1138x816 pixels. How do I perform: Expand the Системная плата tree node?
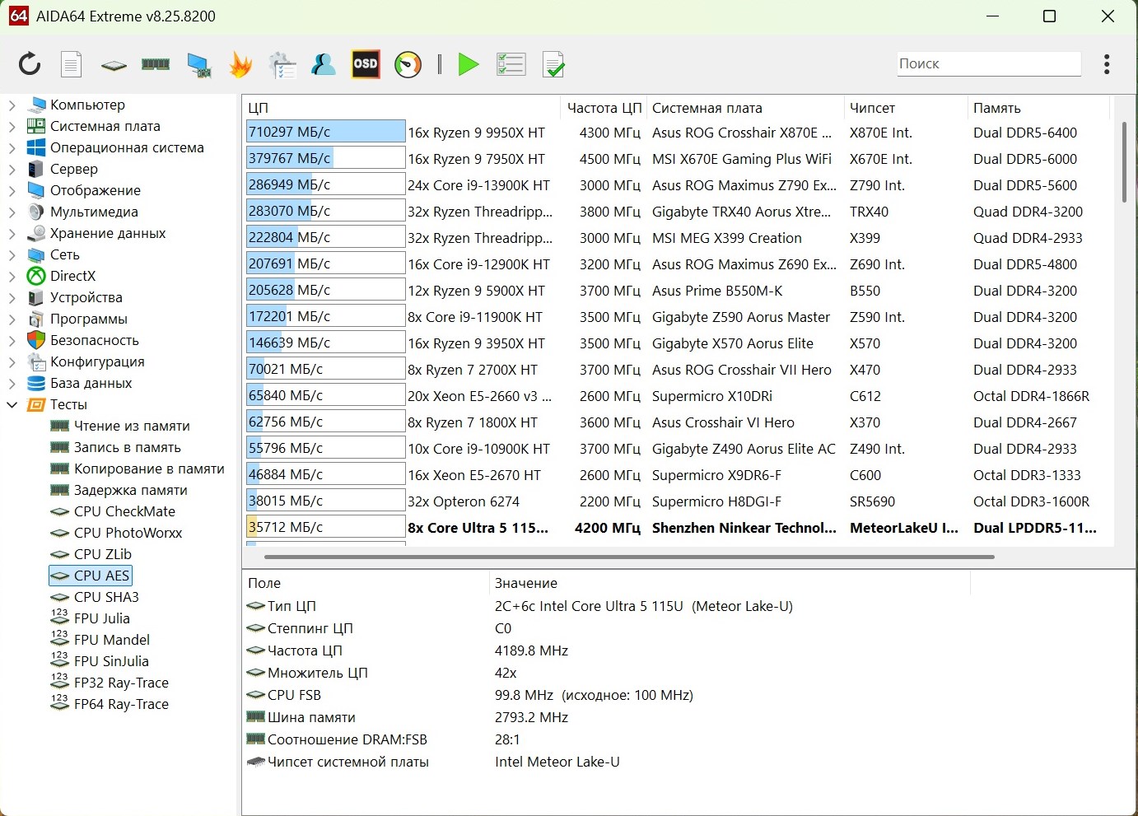[12, 127]
